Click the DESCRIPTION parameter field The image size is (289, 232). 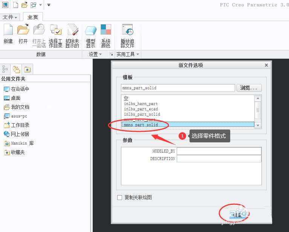click(x=219, y=159)
